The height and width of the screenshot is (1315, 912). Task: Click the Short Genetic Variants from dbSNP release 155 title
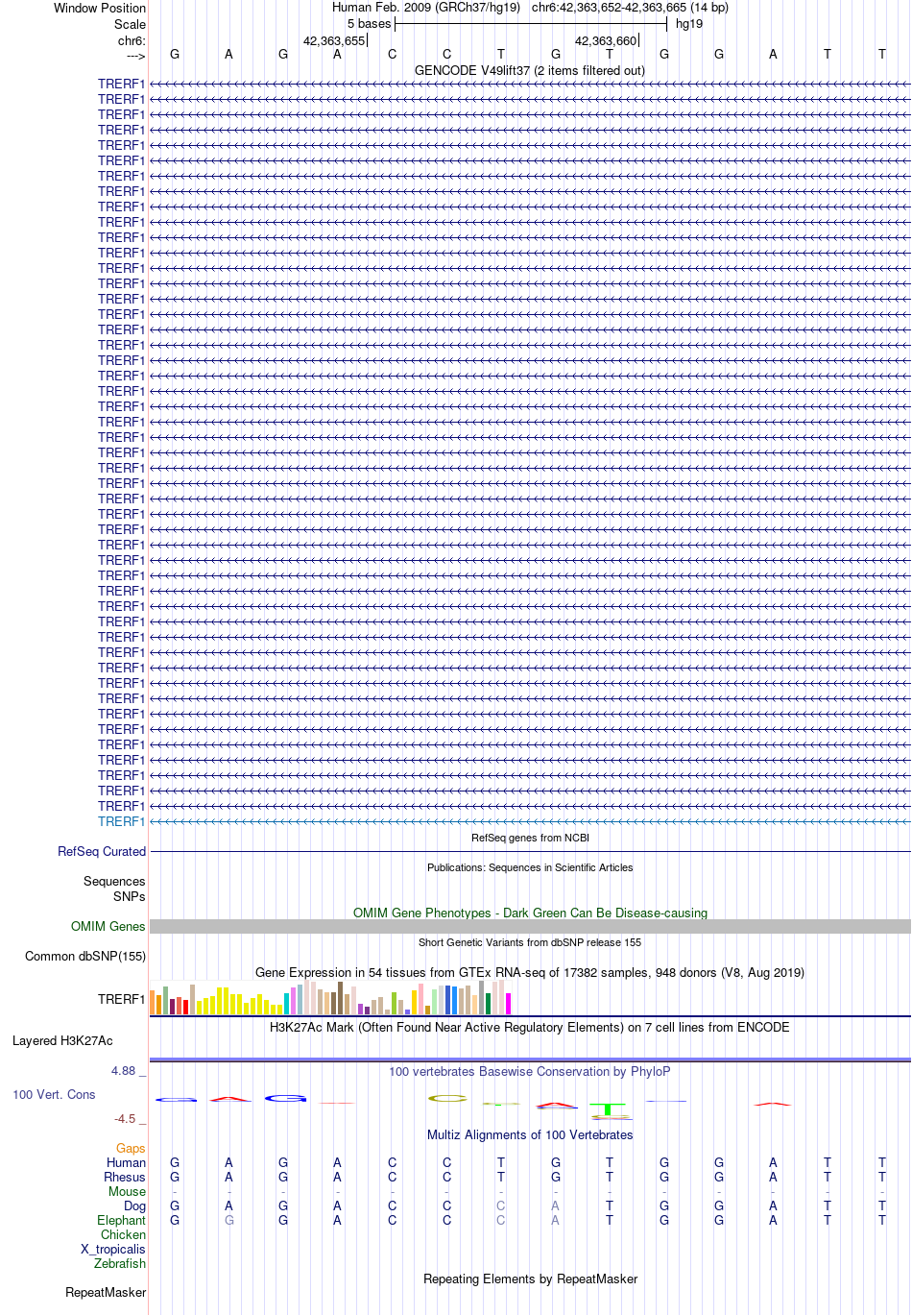[x=530, y=942]
